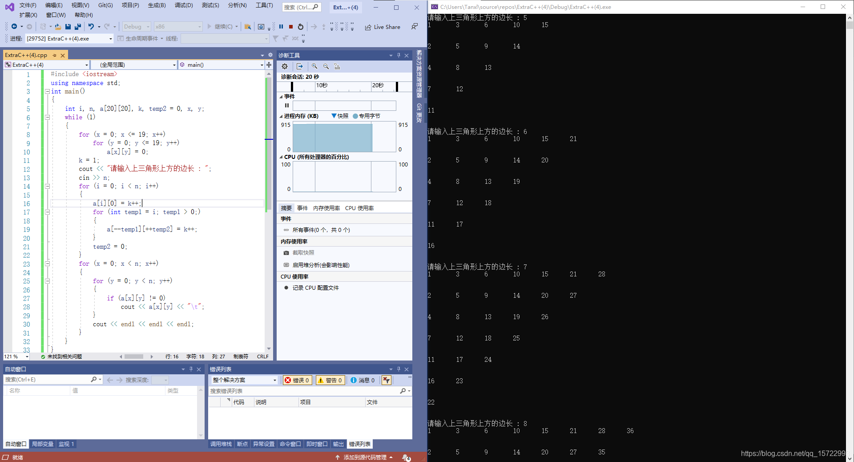Open the 解决方案资源管理器 side tab
The width and height of the screenshot is (854, 462).
(x=419, y=74)
